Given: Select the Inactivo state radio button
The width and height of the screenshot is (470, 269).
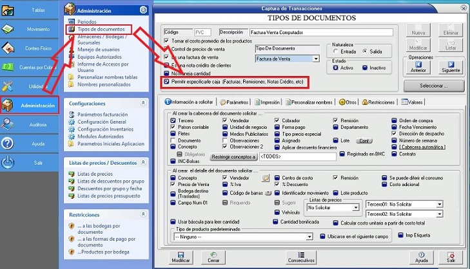Looking at the screenshot, I should (365, 68).
